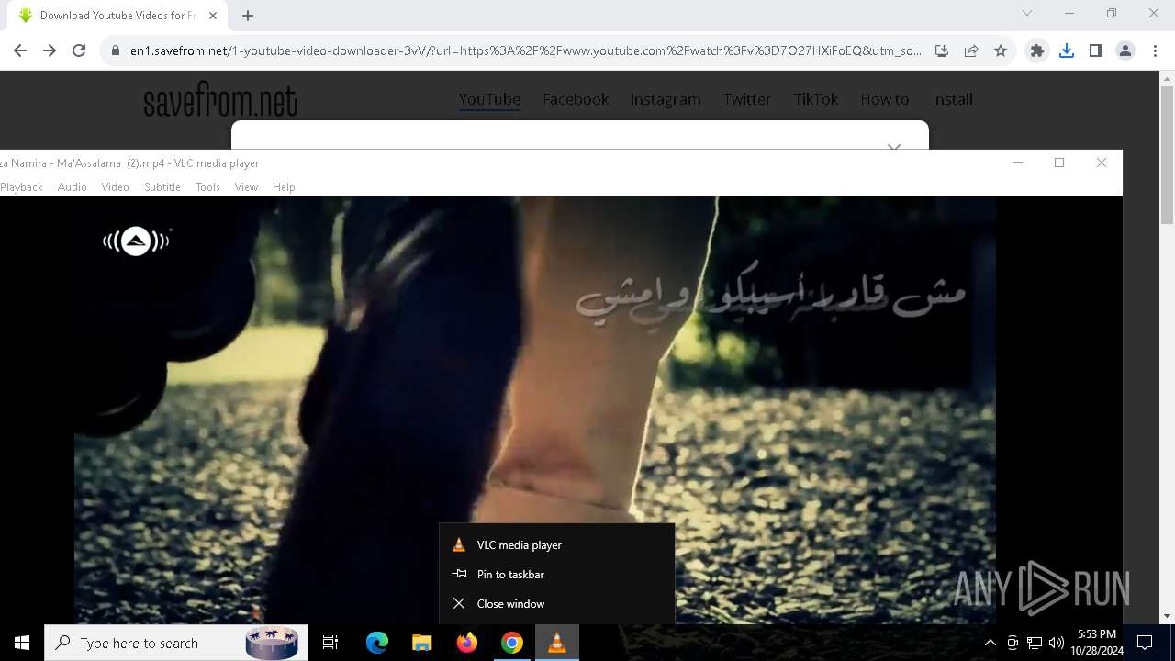Open File Explorer from taskbar
Screen dimensions: 1175x661
click(421, 643)
